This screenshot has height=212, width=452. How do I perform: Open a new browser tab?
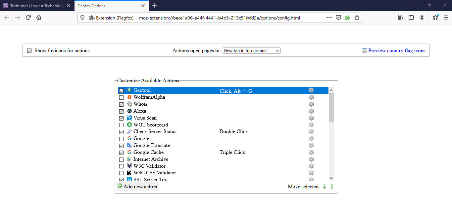(x=154, y=6)
